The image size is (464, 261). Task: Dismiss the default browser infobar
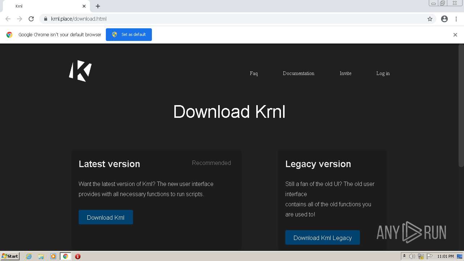[455, 35]
